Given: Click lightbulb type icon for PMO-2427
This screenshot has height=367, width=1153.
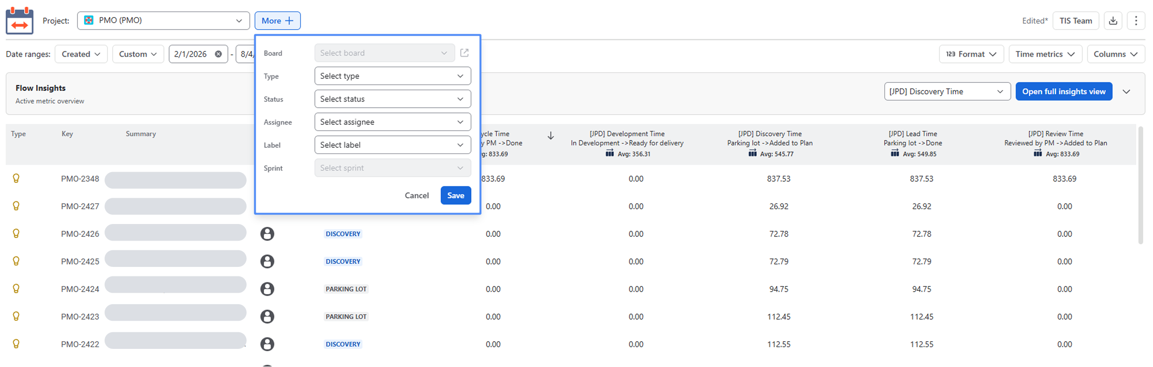Looking at the screenshot, I should (16, 206).
